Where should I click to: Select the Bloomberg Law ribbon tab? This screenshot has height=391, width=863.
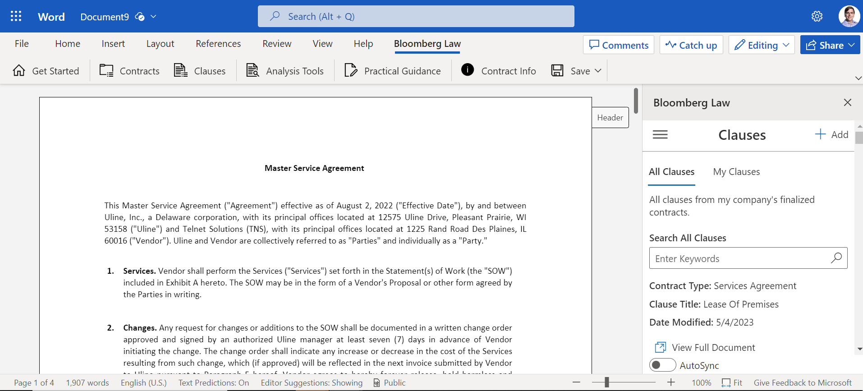click(x=427, y=44)
